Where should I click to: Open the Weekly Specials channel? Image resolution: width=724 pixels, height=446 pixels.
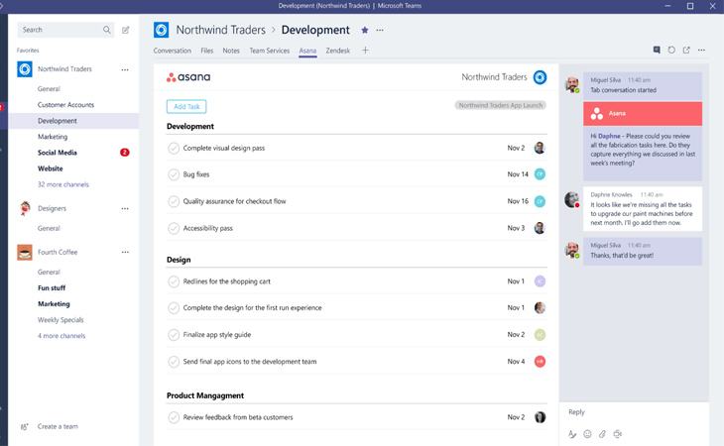point(60,320)
